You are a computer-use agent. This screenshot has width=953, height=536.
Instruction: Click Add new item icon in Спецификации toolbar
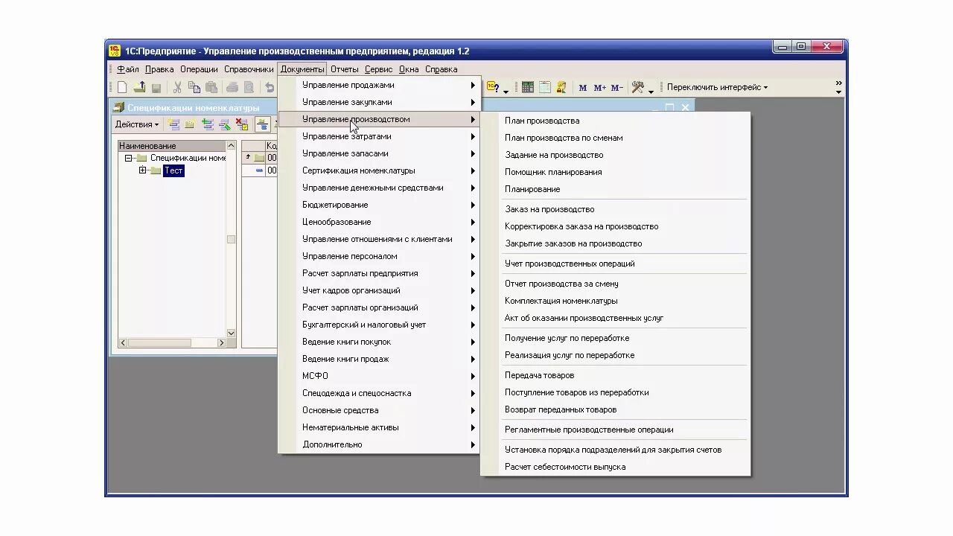coord(173,124)
